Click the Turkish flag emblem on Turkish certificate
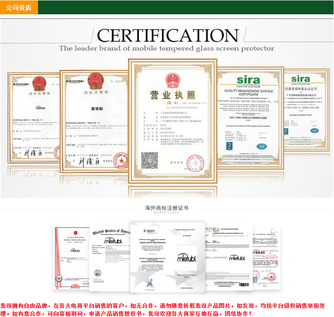Viewport: 334px width, 317px height. (76, 233)
